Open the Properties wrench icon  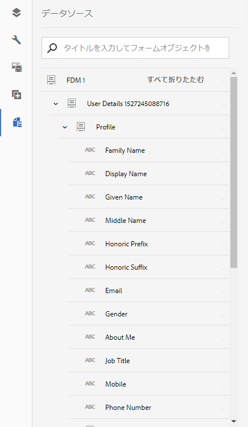(x=16, y=40)
